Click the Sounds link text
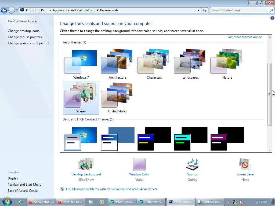Image resolution: width=275 pixels, height=206 pixels. click(192, 174)
